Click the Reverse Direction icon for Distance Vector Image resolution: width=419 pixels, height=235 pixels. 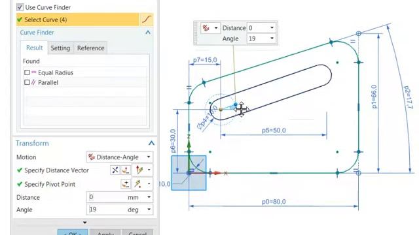tap(115, 170)
